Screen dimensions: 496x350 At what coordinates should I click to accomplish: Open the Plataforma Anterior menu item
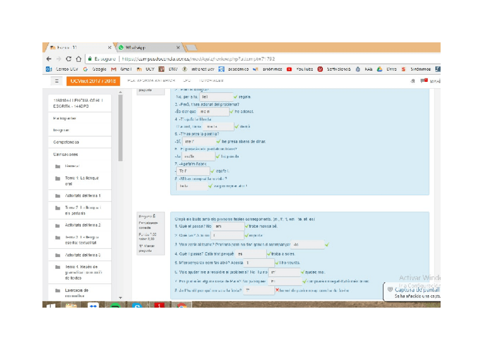(x=151, y=81)
